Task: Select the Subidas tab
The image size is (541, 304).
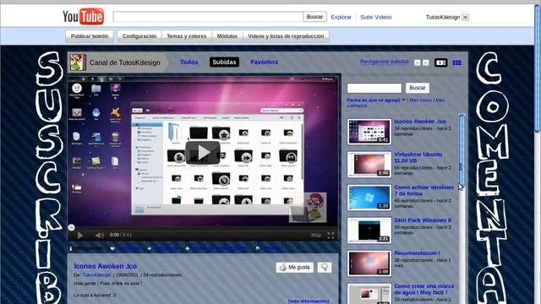Action: coord(224,62)
